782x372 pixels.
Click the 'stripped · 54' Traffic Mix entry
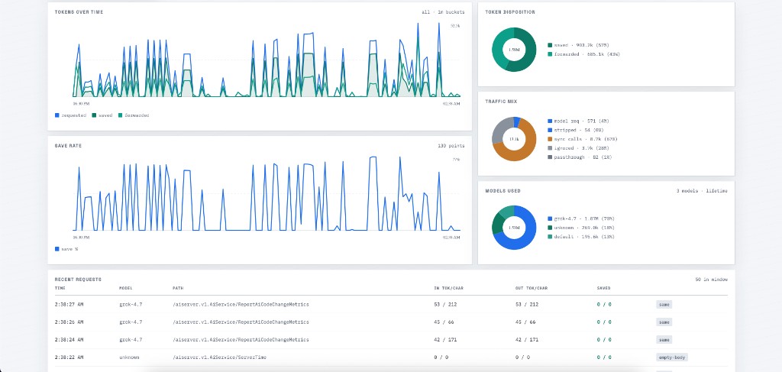[577, 130]
